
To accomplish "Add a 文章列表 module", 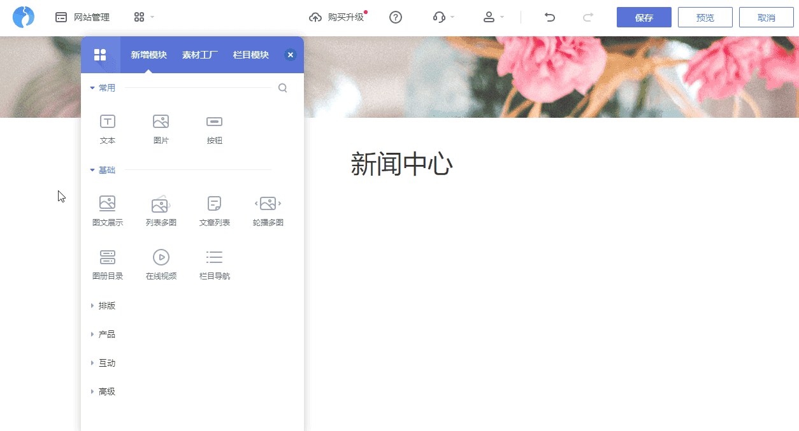I will (x=215, y=211).
